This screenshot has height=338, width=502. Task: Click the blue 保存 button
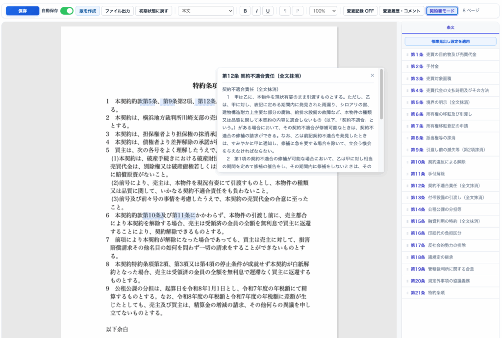pos(23,11)
